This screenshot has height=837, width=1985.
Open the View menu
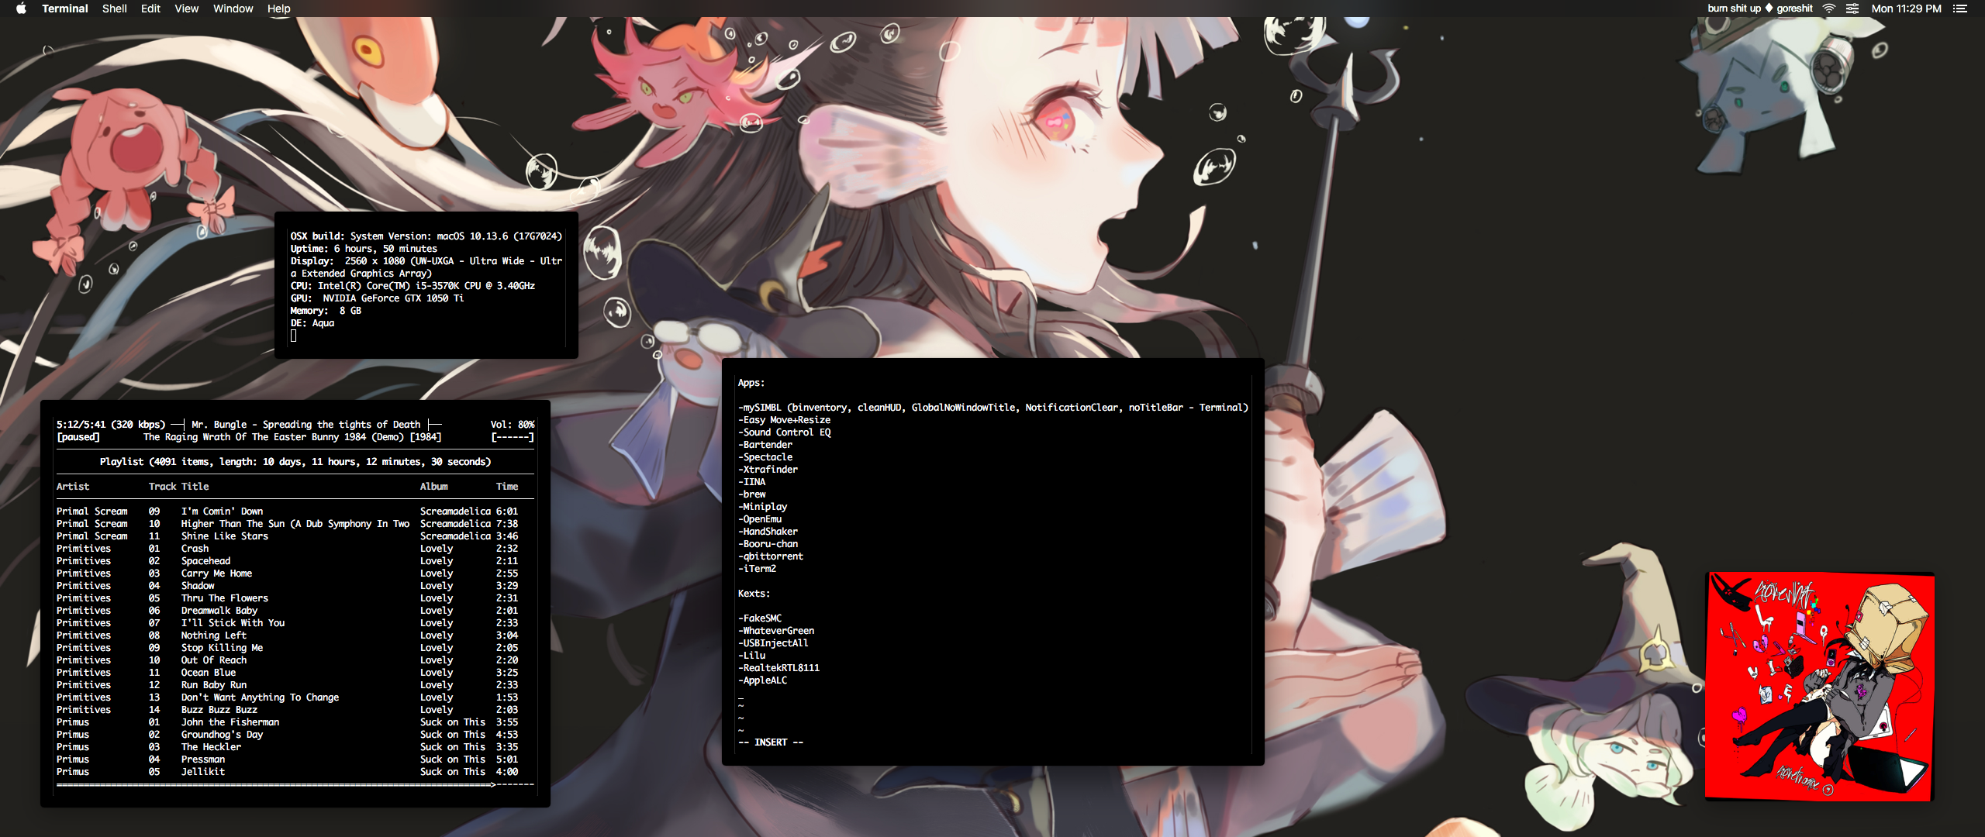tap(187, 9)
